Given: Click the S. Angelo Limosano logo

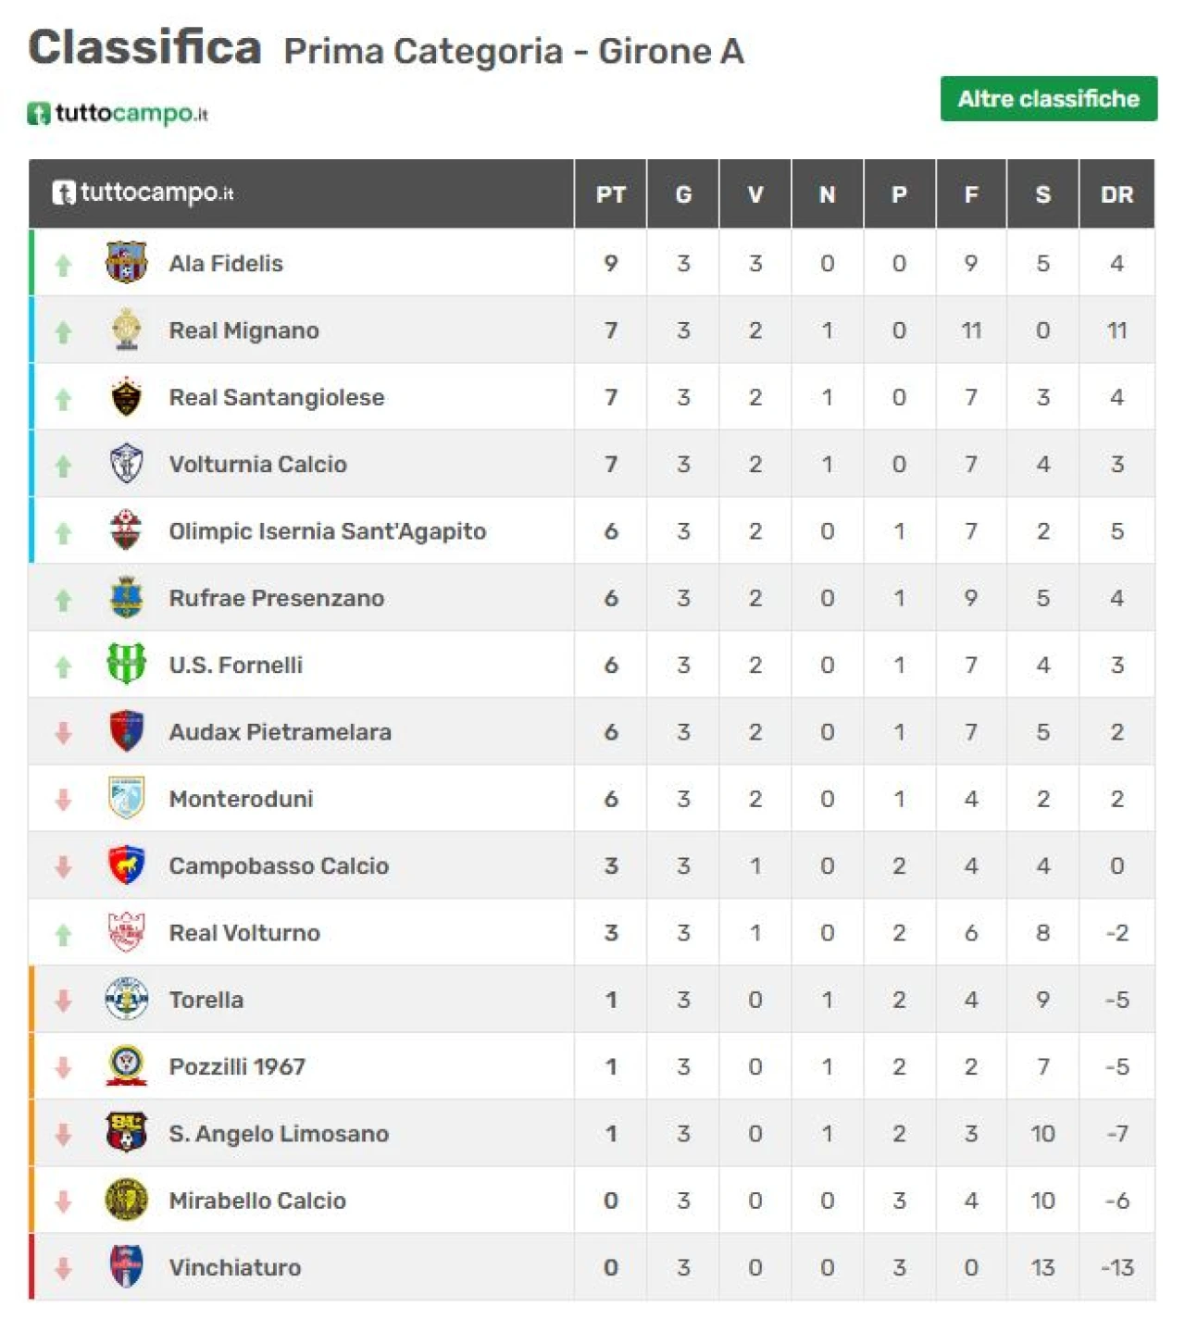Looking at the screenshot, I should tap(127, 1133).
